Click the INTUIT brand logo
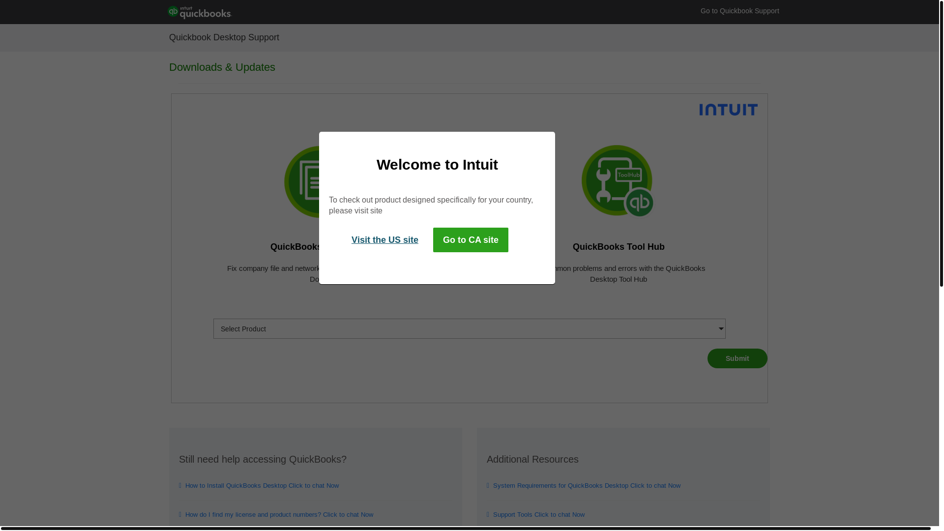This screenshot has height=531, width=944. point(728,109)
